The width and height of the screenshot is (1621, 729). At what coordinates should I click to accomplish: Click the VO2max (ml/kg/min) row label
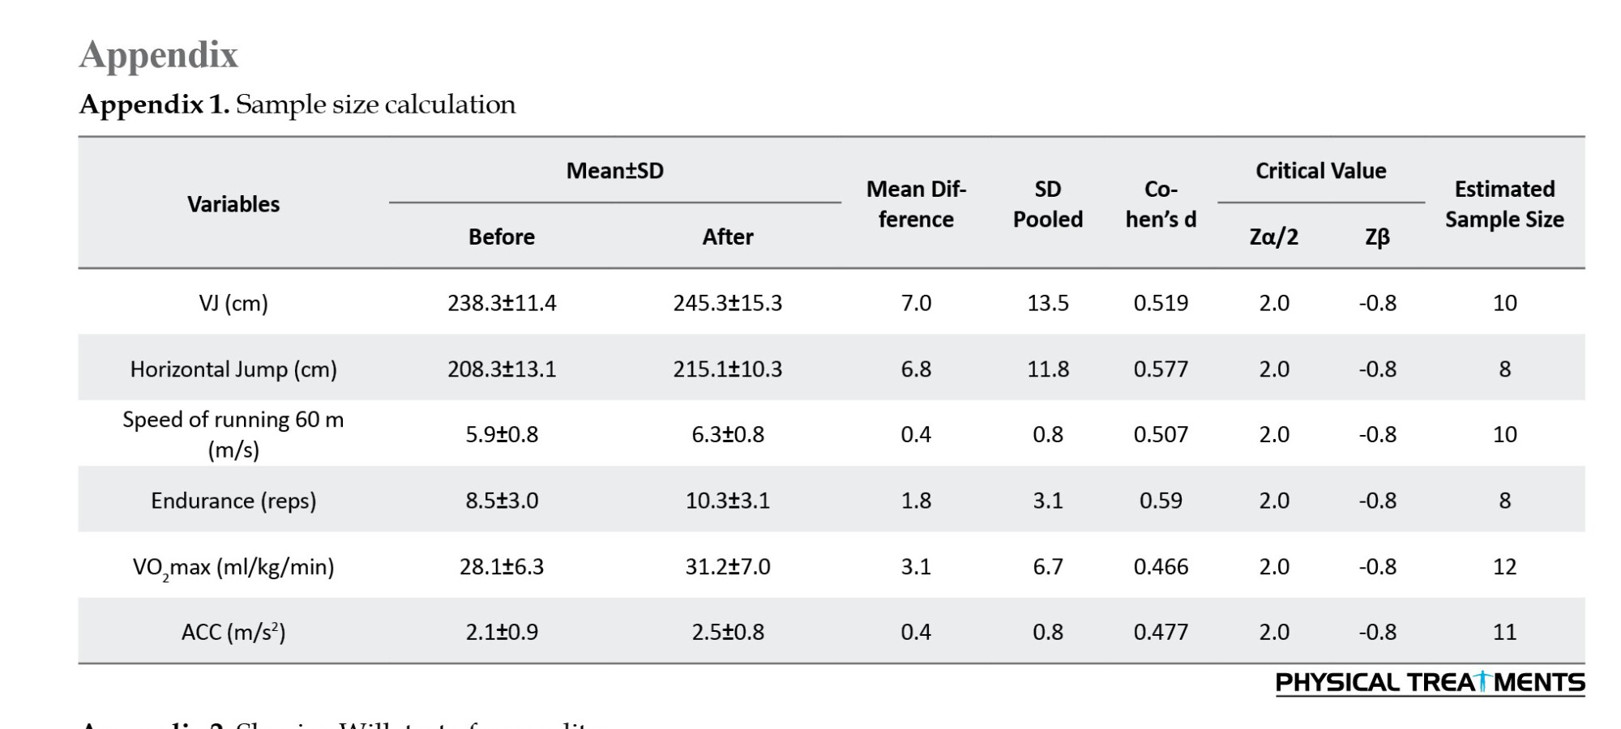[x=233, y=567]
